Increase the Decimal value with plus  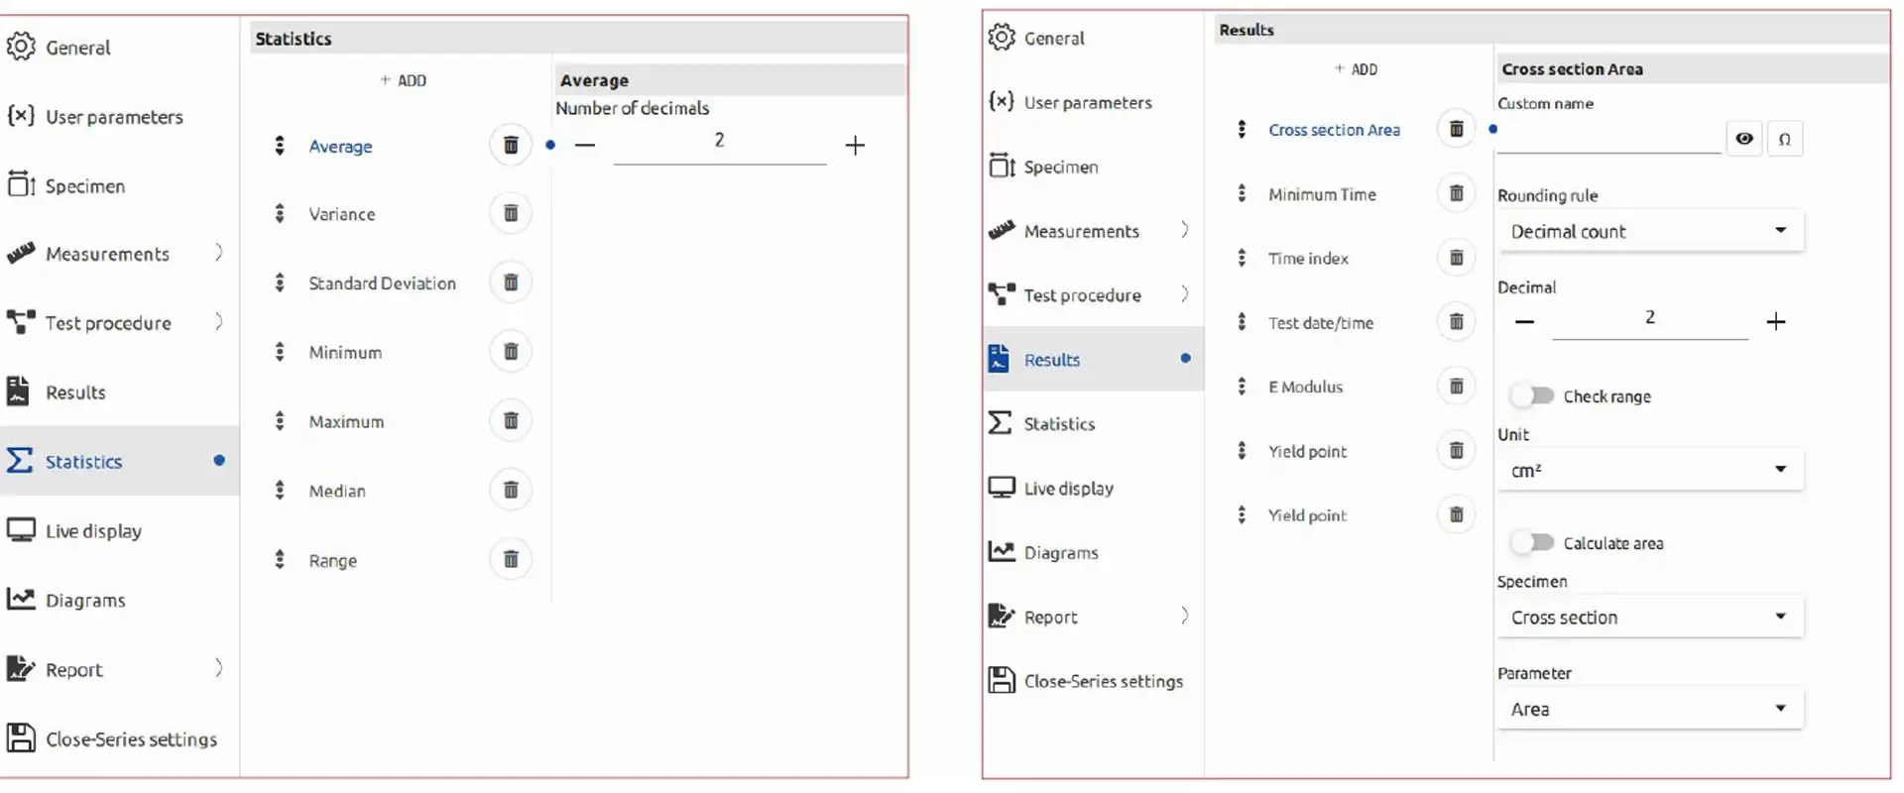(x=1776, y=321)
